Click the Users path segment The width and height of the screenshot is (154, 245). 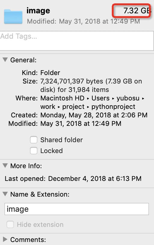[x=100, y=98]
